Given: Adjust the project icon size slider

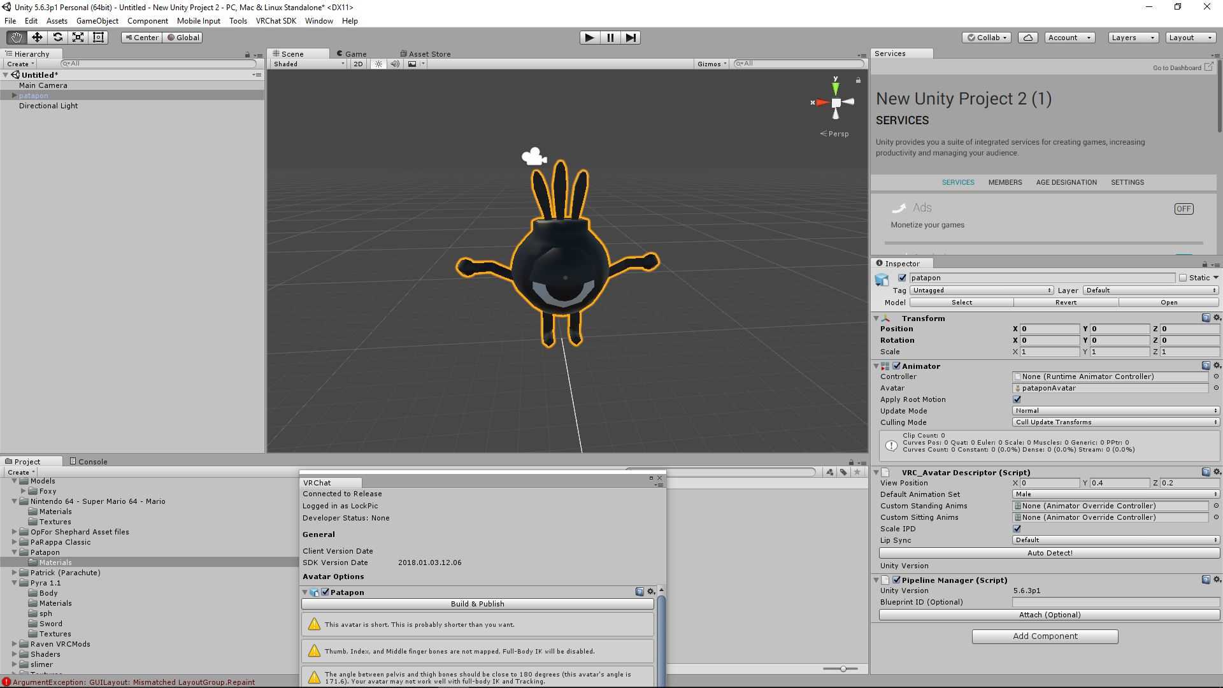Looking at the screenshot, I should coord(842,669).
